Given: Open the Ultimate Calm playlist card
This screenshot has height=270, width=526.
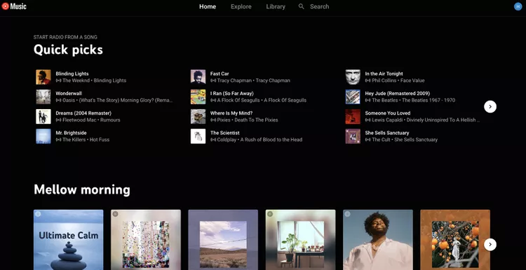Looking at the screenshot, I should tap(69, 240).
